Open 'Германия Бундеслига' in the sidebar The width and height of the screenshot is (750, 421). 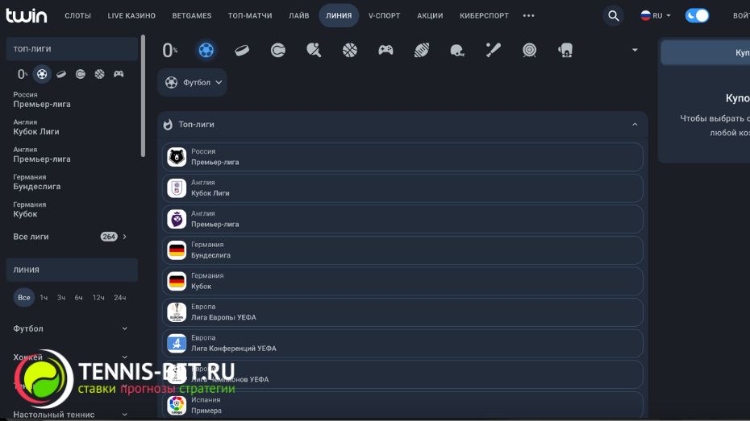37,182
